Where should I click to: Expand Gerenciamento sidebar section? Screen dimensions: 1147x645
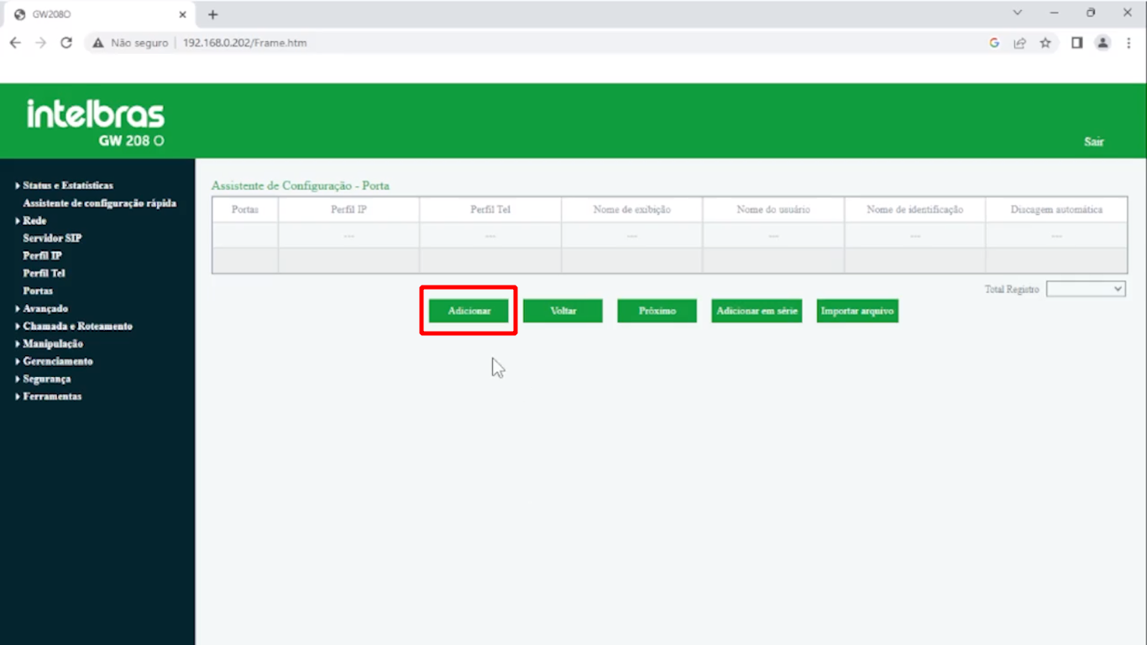pyautogui.click(x=58, y=362)
